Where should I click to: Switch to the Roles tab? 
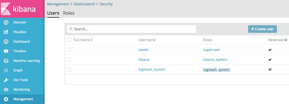point(69,13)
